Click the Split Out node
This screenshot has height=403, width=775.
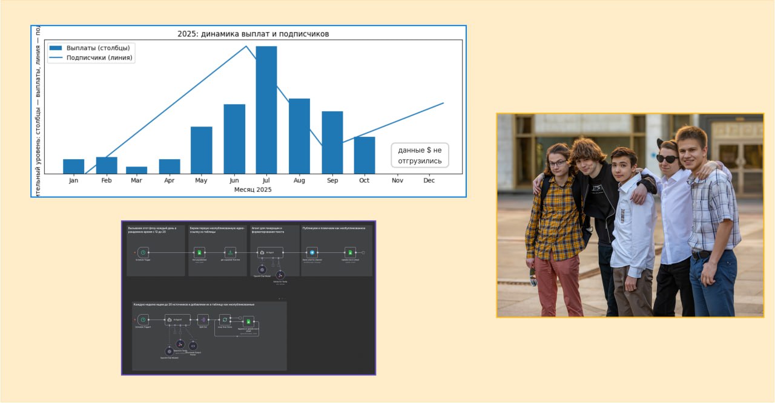[x=203, y=319]
